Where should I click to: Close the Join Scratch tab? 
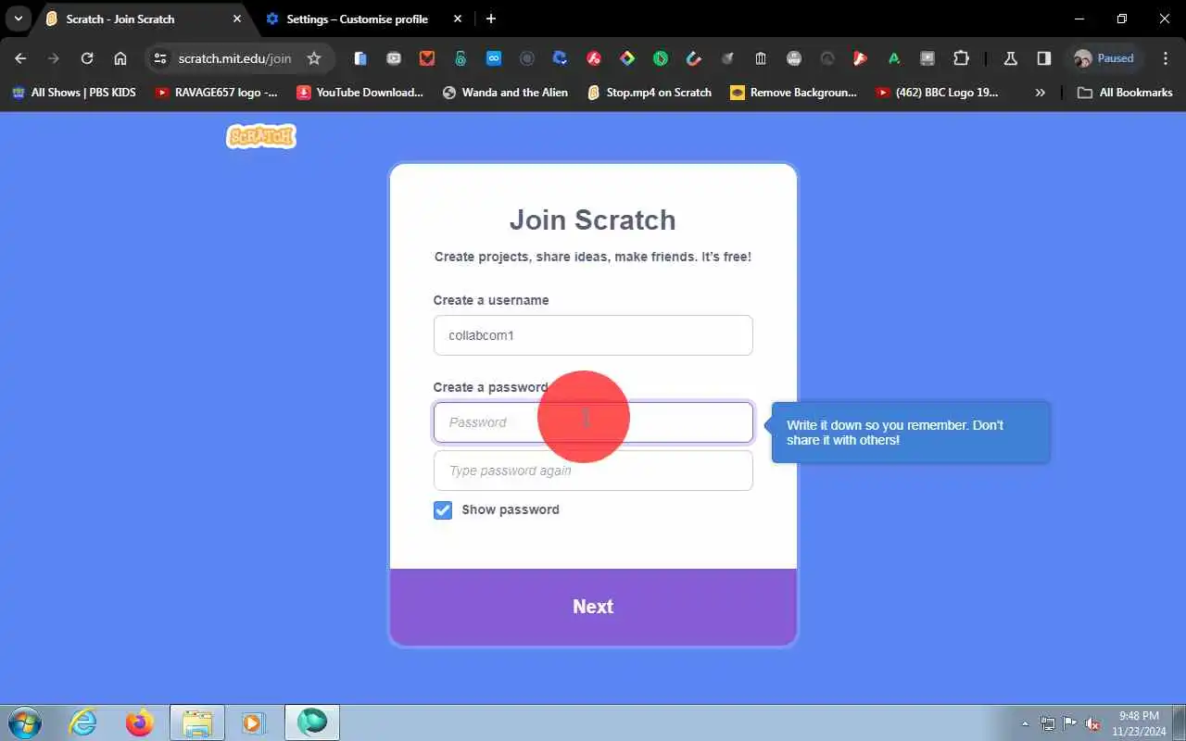point(237,19)
